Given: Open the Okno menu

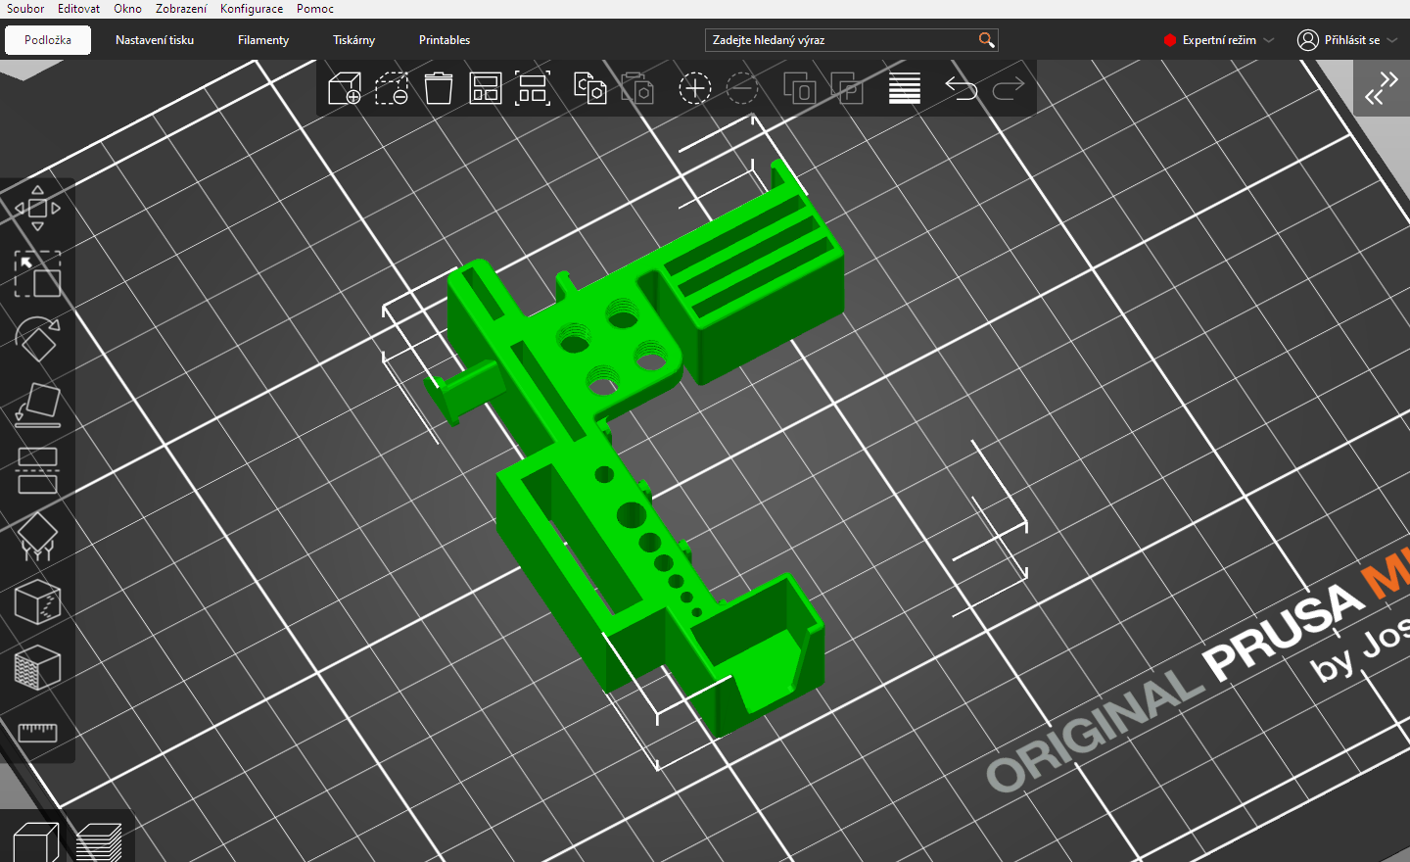Looking at the screenshot, I should coord(127,9).
